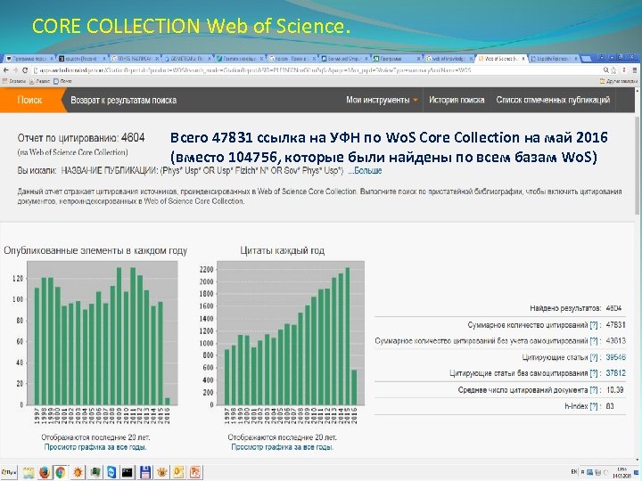Open the Chrome menu icon
Viewport: 642px width, 481px height.
click(635, 70)
